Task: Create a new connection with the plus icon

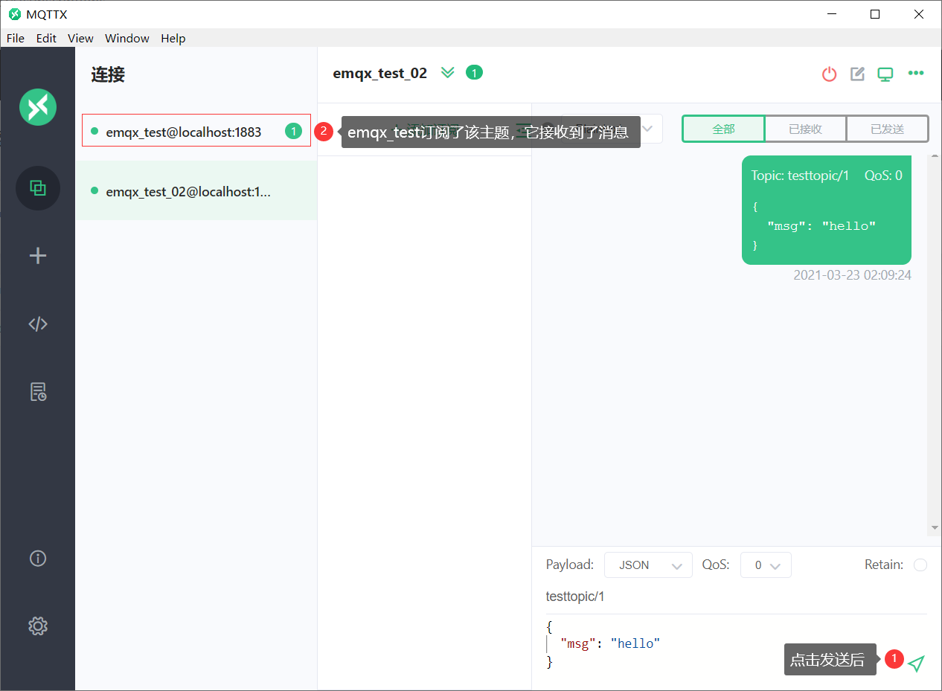Action: point(38,256)
